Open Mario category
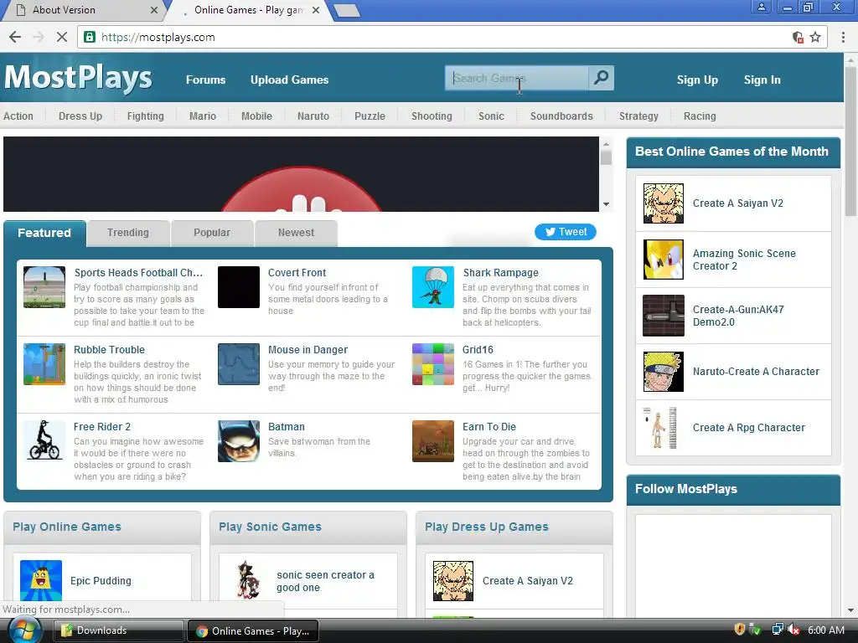This screenshot has width=858, height=643. tap(203, 116)
